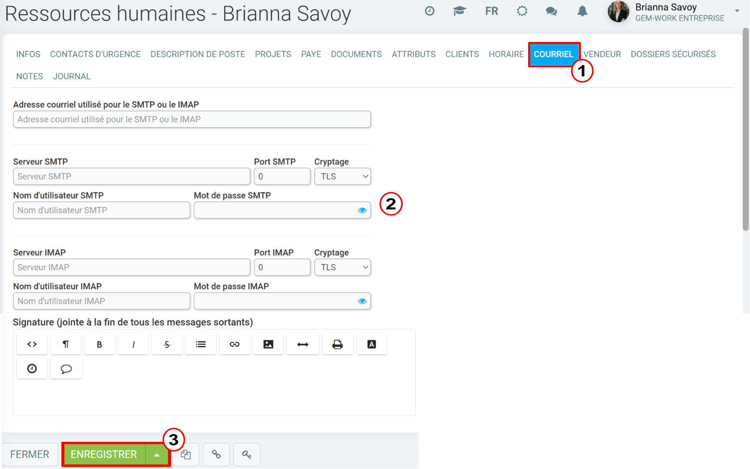The height and width of the screenshot is (469, 750).
Task: Show the SMTP password
Action: point(362,210)
